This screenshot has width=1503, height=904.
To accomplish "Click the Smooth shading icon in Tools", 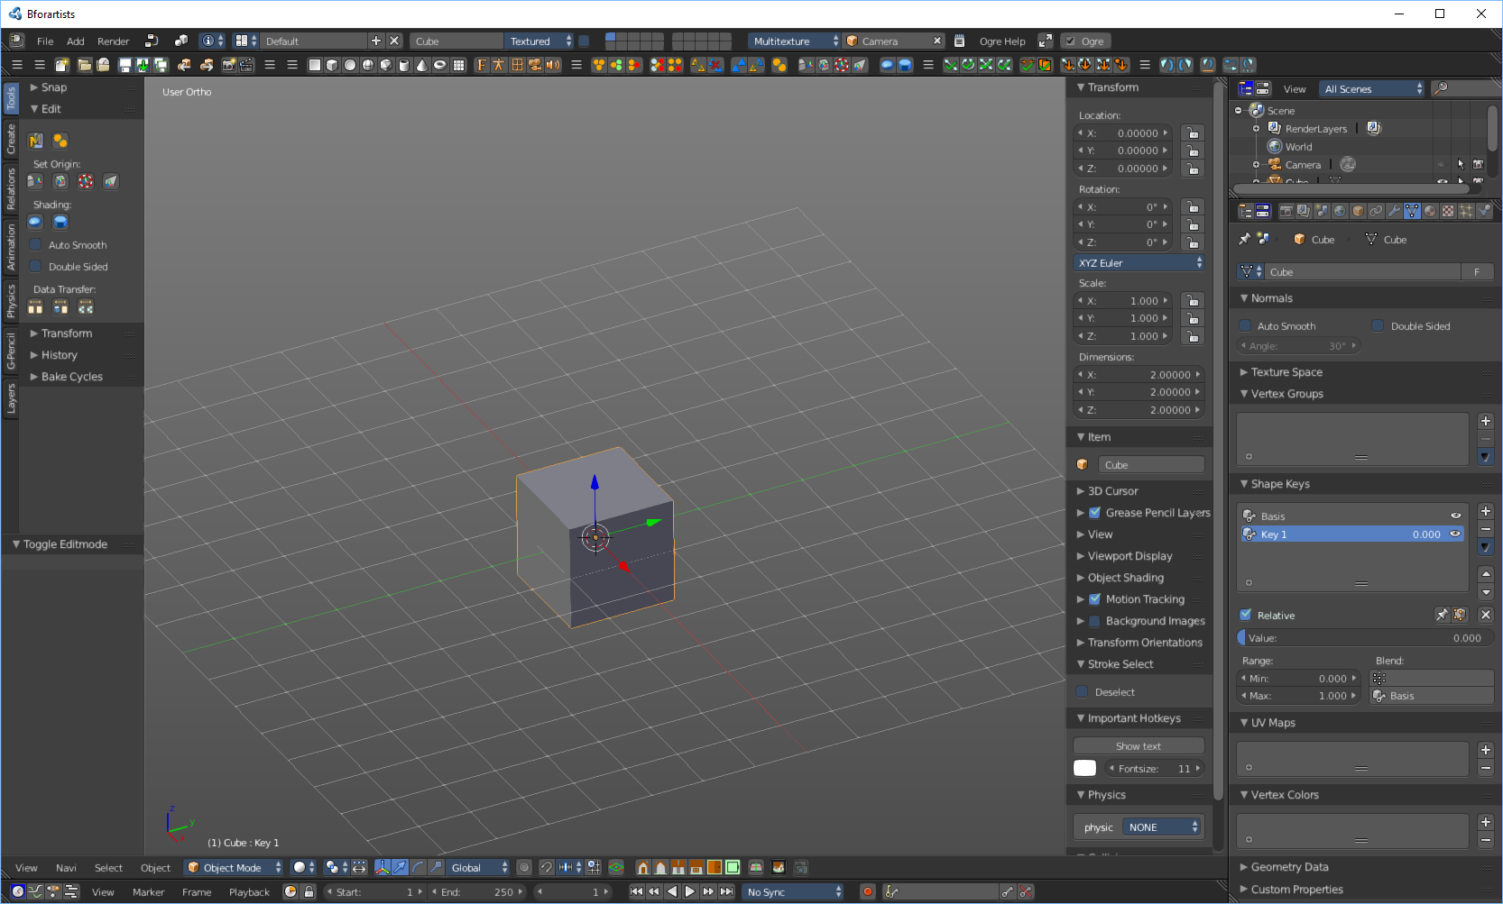I will click(35, 222).
